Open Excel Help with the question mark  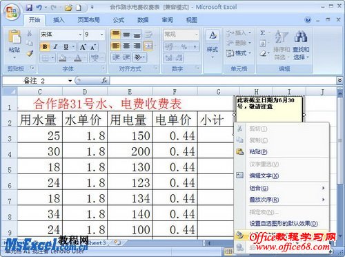[308, 20]
